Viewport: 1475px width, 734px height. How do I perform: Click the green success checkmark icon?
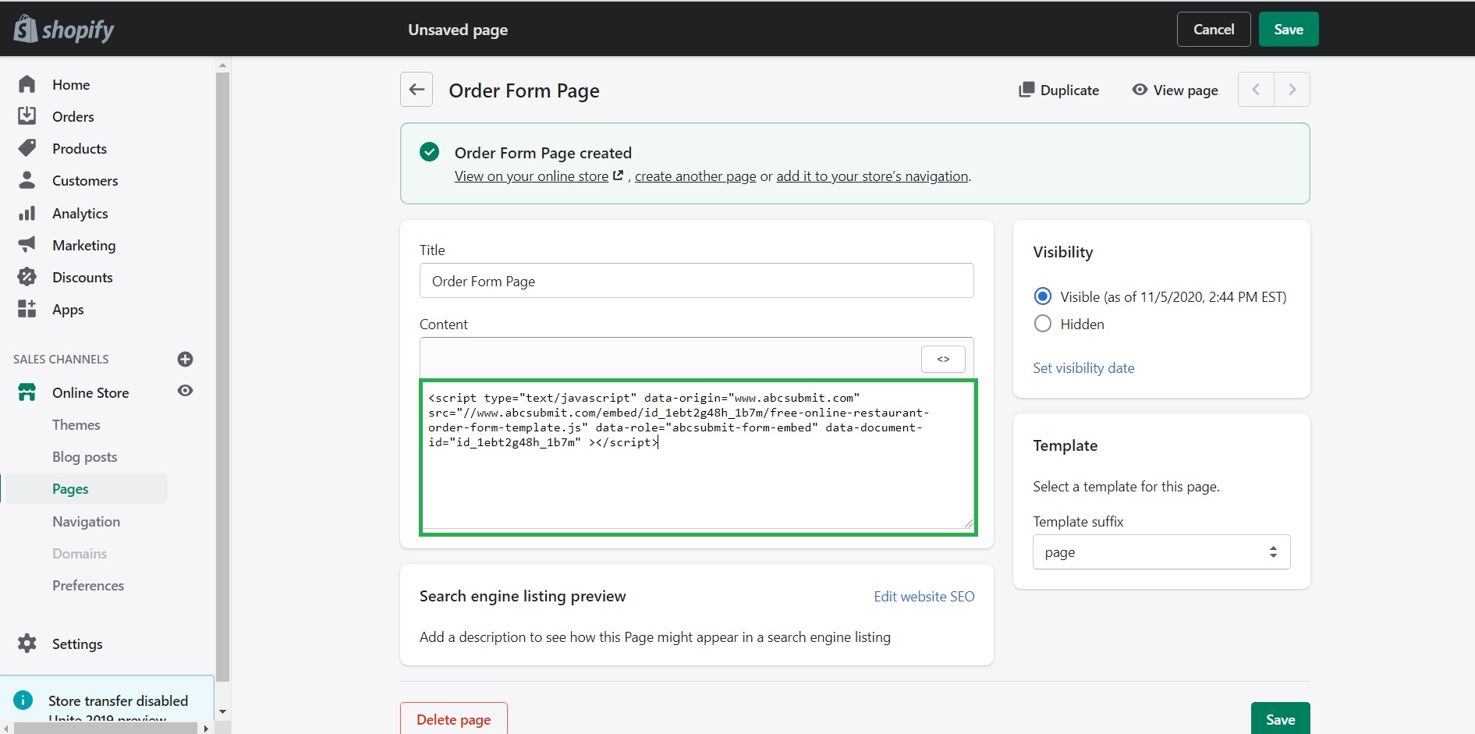tap(429, 152)
